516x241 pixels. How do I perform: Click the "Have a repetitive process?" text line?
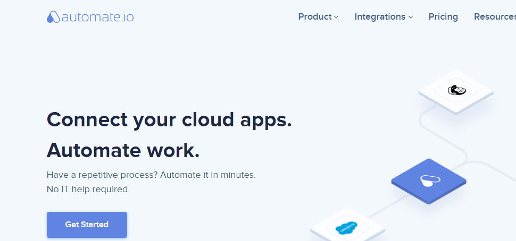pyautogui.click(x=151, y=175)
